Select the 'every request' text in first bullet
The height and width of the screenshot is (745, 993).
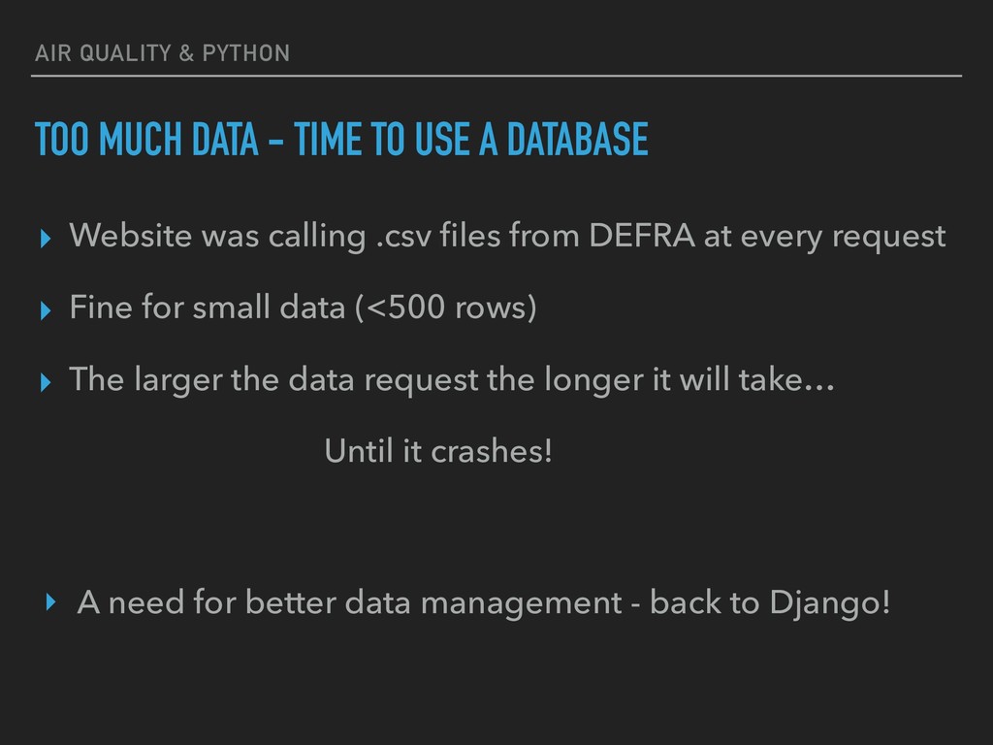843,237
